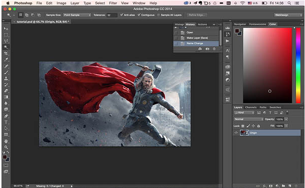Toggle the Anti-alias checkbox
The height and width of the screenshot is (188, 305).
pyautogui.click(x=122, y=15)
